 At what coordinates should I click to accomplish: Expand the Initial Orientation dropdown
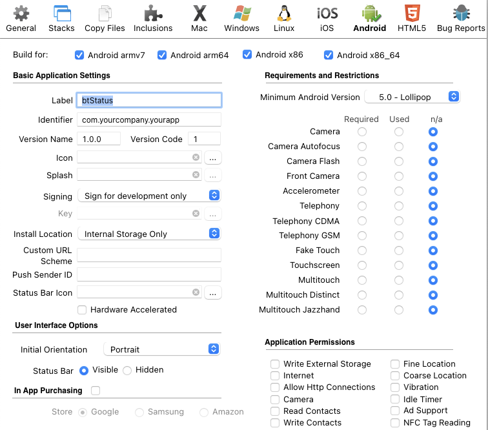pos(162,349)
